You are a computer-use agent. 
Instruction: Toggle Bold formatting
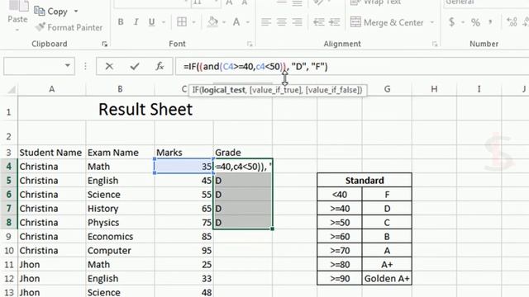[x=121, y=22]
